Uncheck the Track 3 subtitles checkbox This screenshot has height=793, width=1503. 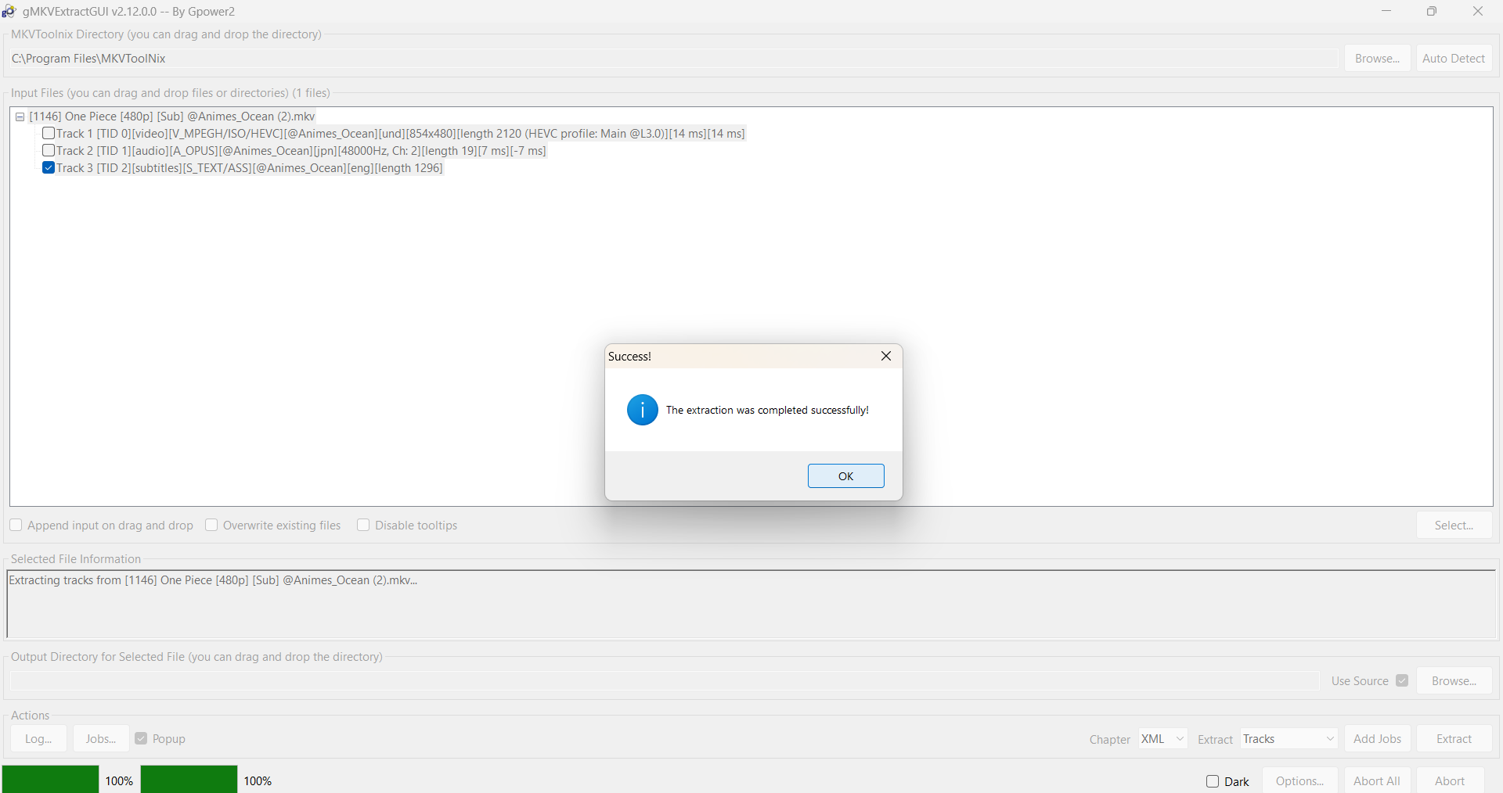49,168
